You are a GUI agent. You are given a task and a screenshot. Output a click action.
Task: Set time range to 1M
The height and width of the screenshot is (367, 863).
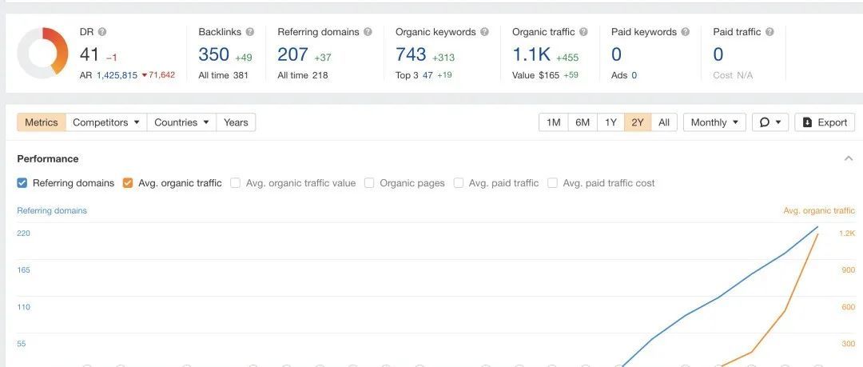[553, 122]
